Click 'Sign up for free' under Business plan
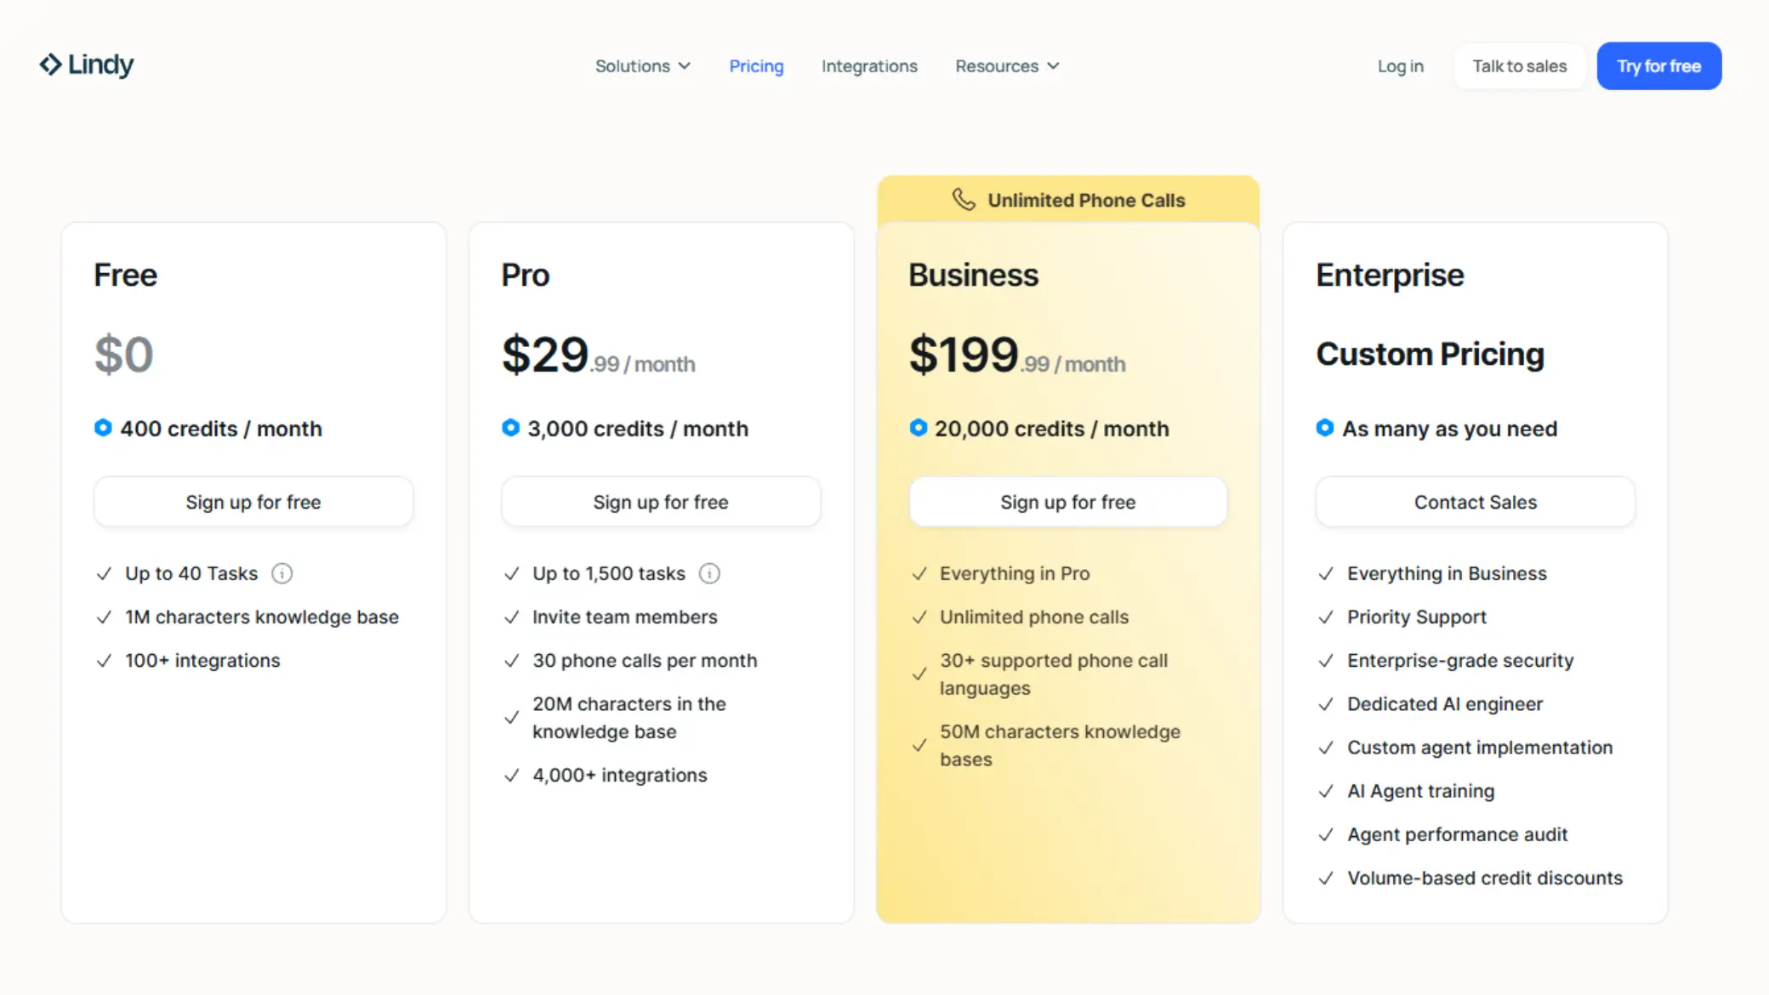1769x995 pixels. click(x=1067, y=502)
